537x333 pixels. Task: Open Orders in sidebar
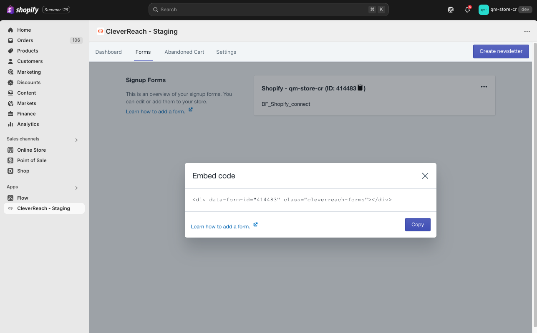pos(25,40)
